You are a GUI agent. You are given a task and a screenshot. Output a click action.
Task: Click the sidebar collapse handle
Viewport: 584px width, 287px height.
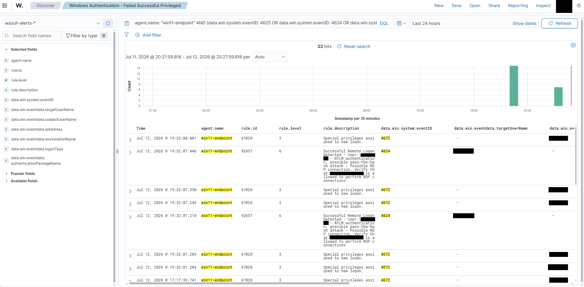pyautogui.click(x=117, y=151)
